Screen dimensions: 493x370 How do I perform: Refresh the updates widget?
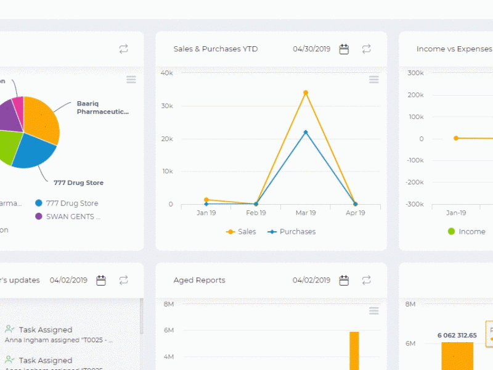click(x=124, y=280)
